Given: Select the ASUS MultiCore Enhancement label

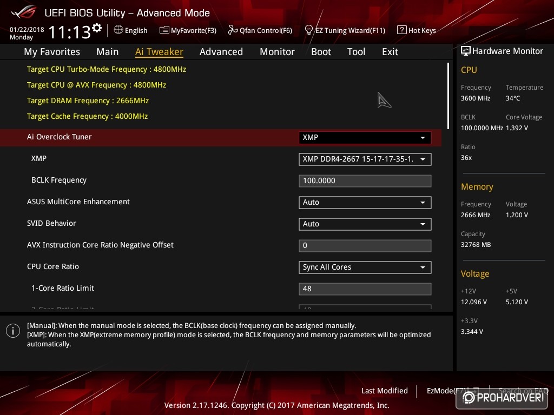Looking at the screenshot, I should point(78,202).
